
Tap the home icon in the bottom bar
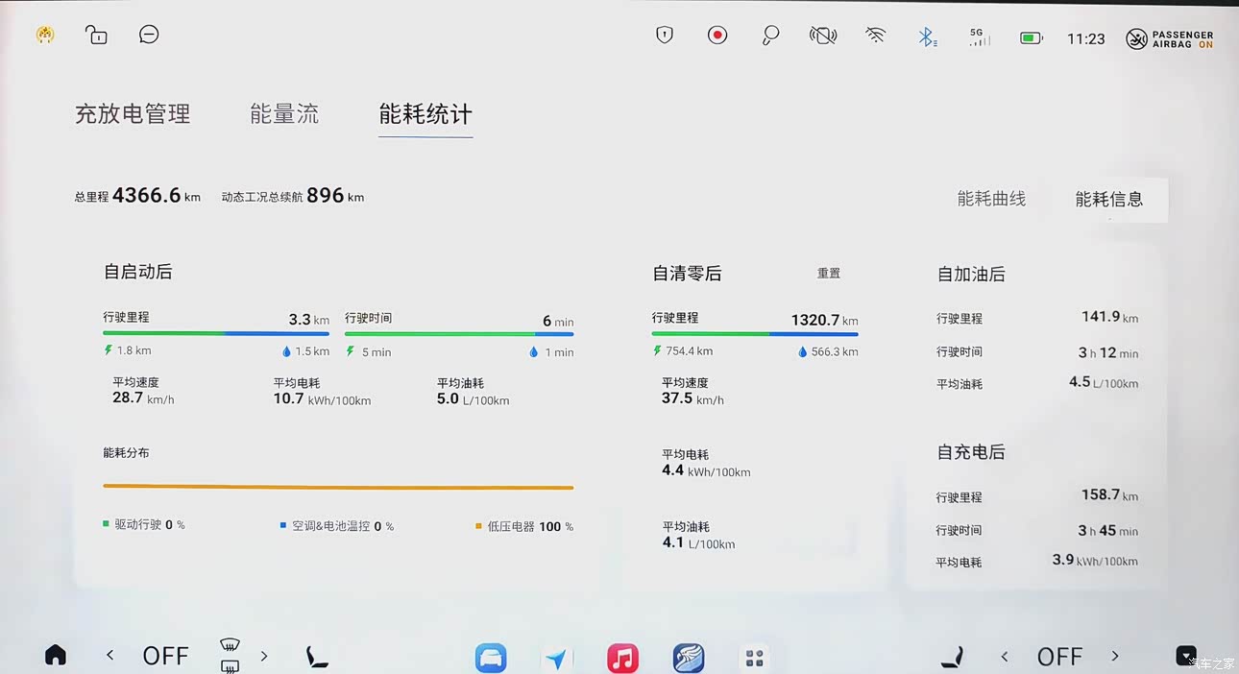pos(56,656)
